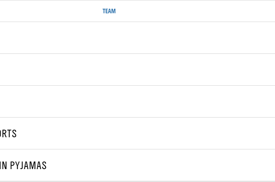Viewport: 275px width, 182px height.
Task: Click the blue TEAM label
Action: point(109,11)
